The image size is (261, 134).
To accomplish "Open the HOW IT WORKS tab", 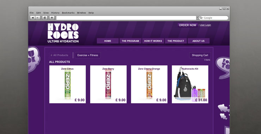I will point(153,41).
